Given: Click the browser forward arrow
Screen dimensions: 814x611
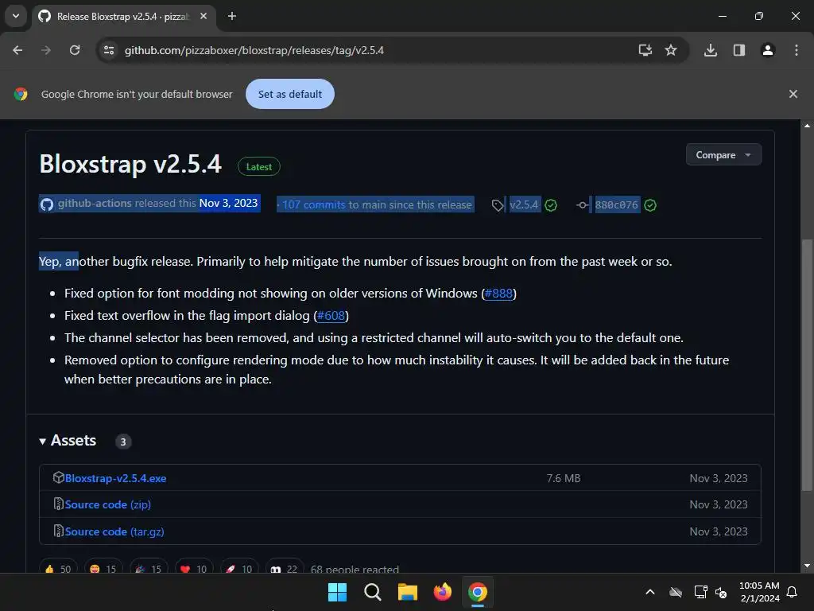Looking at the screenshot, I should 46,50.
